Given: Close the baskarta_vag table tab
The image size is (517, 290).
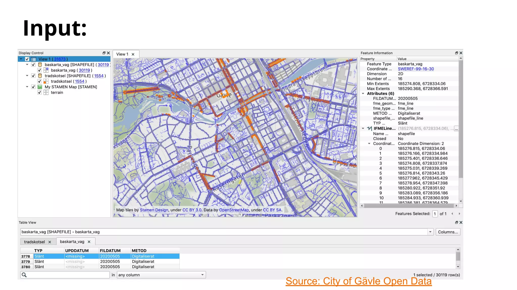Looking at the screenshot, I should (89, 242).
